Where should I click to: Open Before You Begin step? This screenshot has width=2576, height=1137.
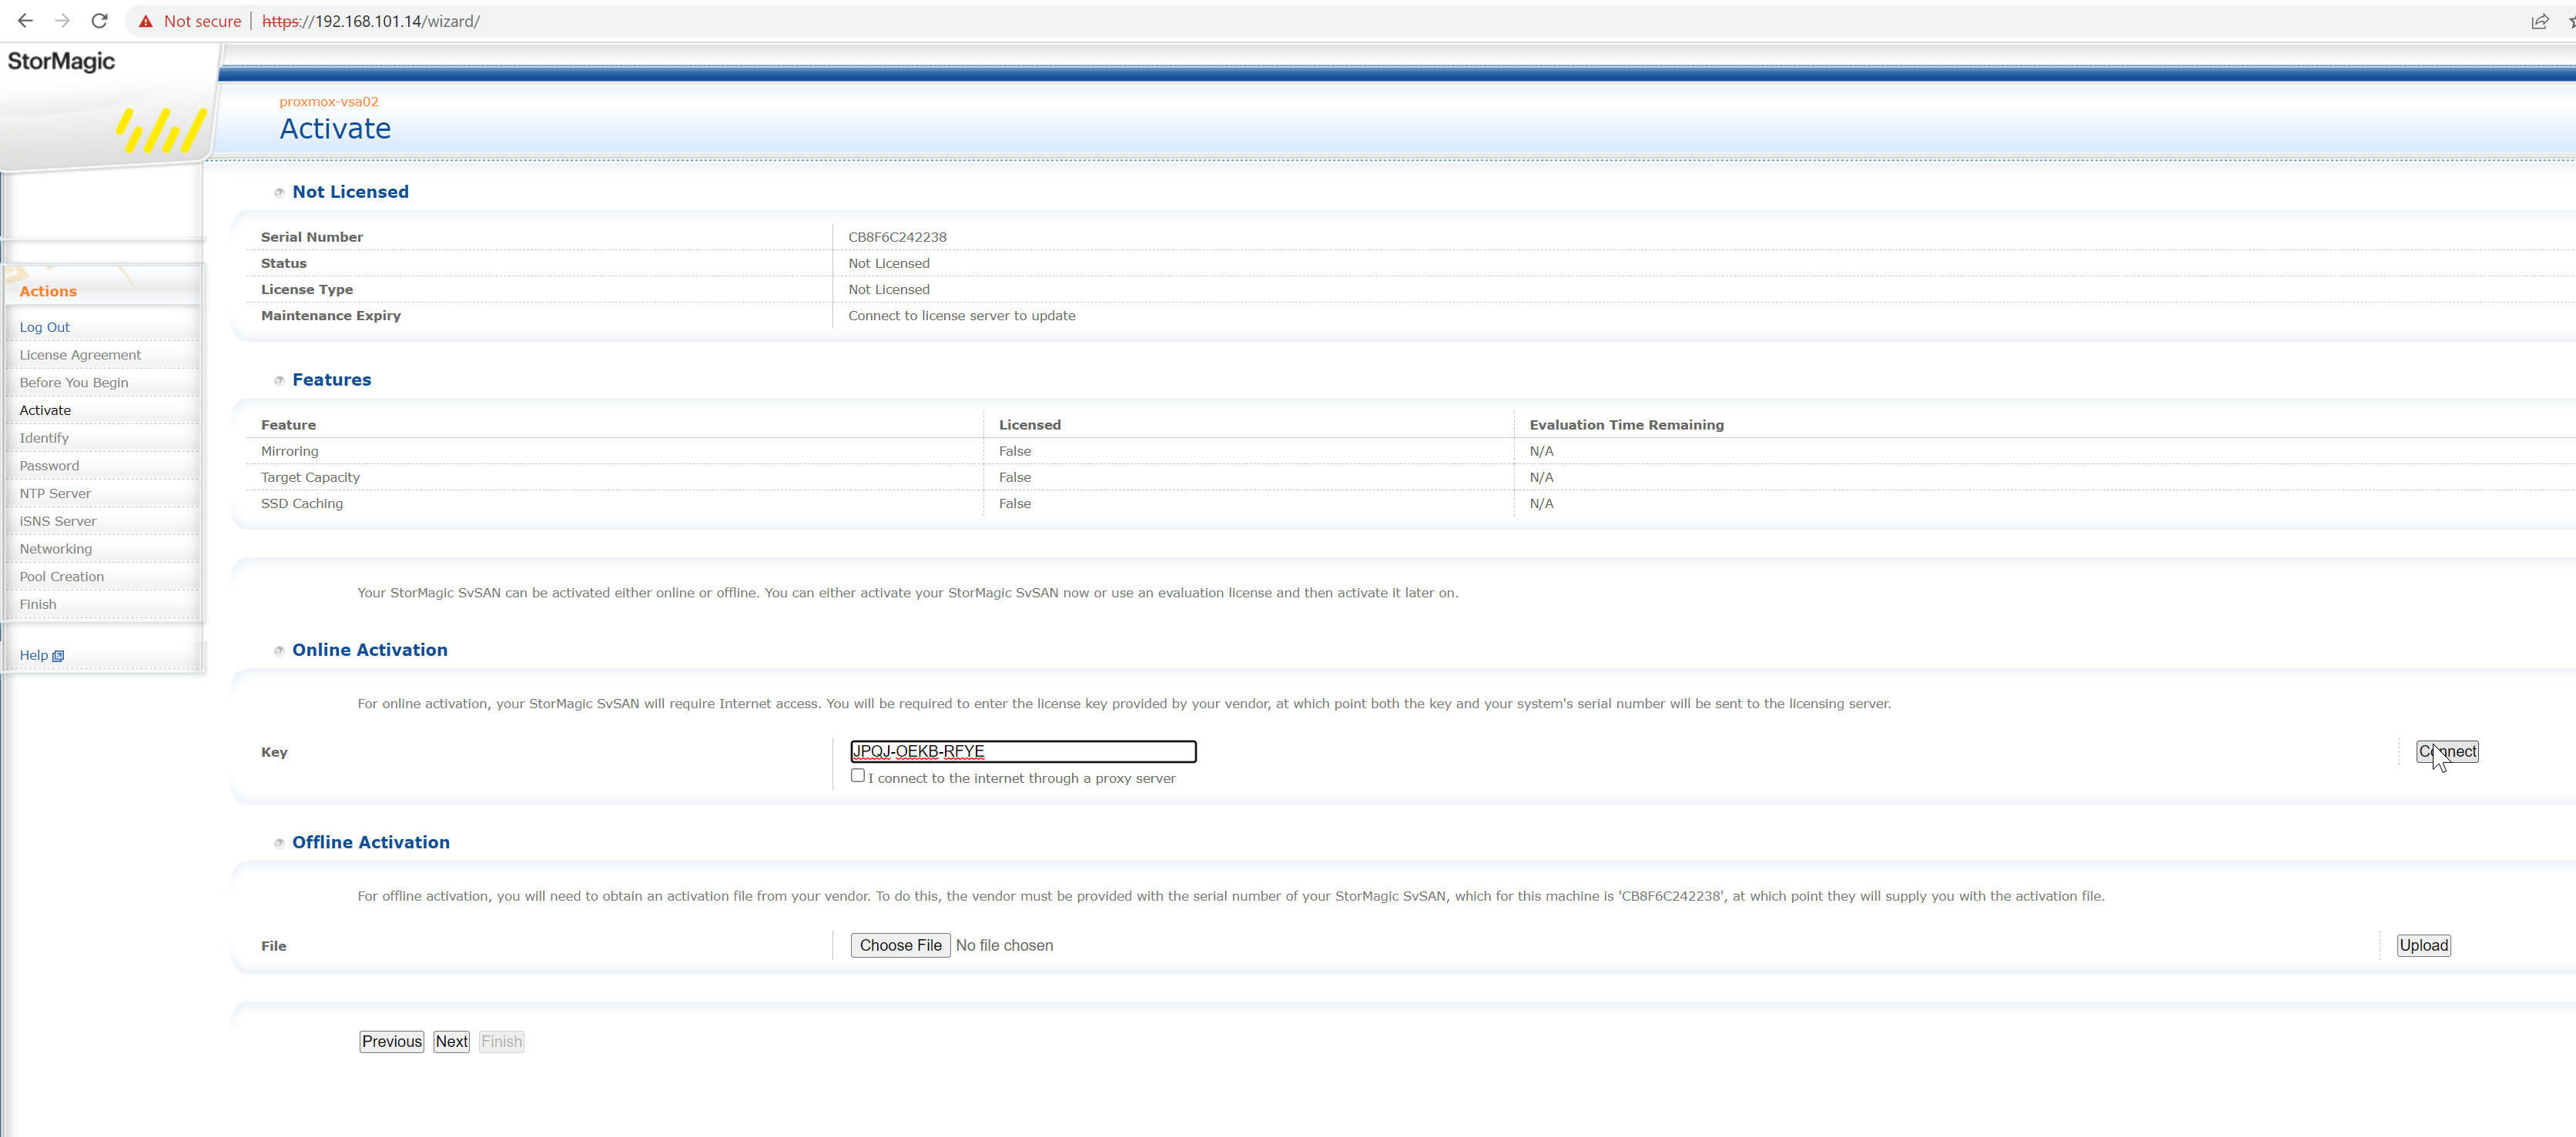pyautogui.click(x=74, y=383)
